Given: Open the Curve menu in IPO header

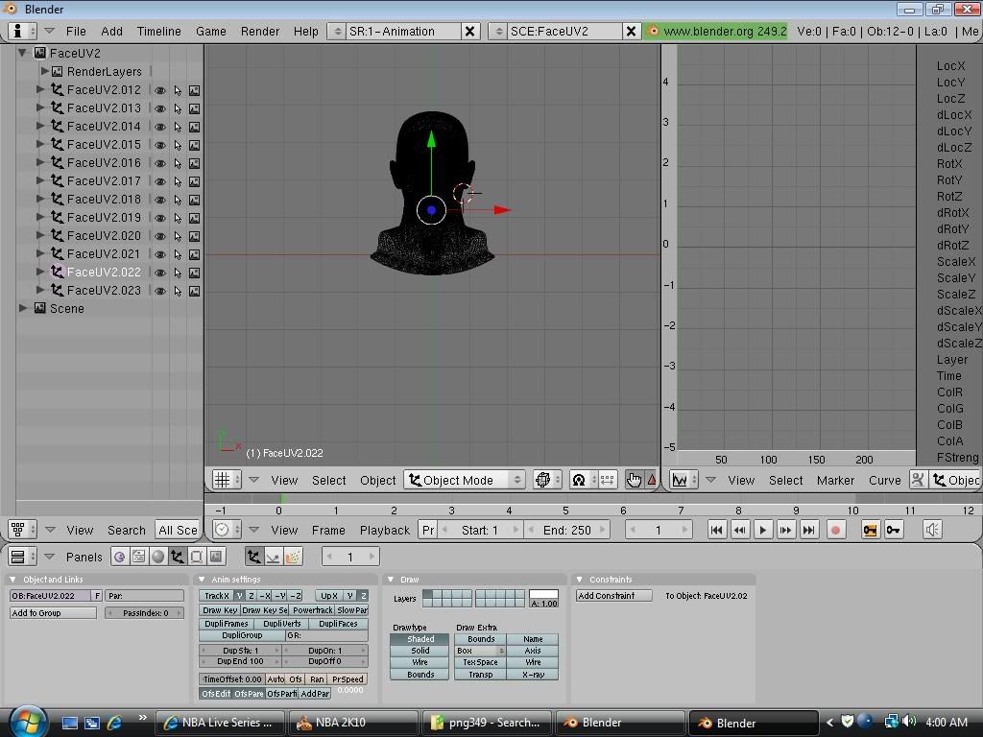Looking at the screenshot, I should [884, 480].
